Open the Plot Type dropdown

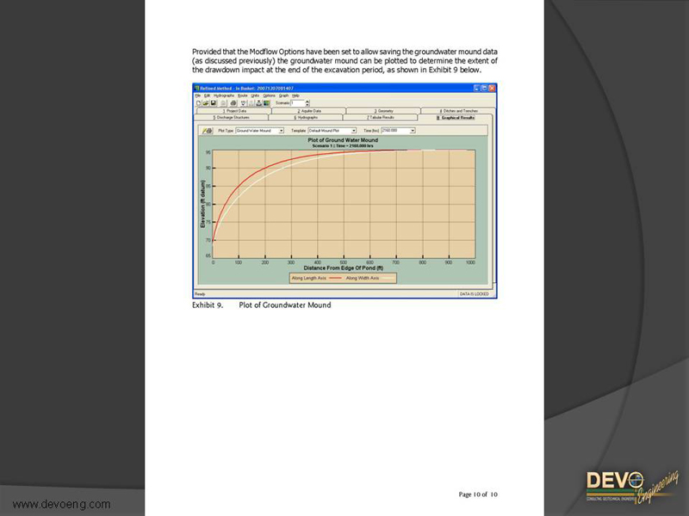pos(281,131)
